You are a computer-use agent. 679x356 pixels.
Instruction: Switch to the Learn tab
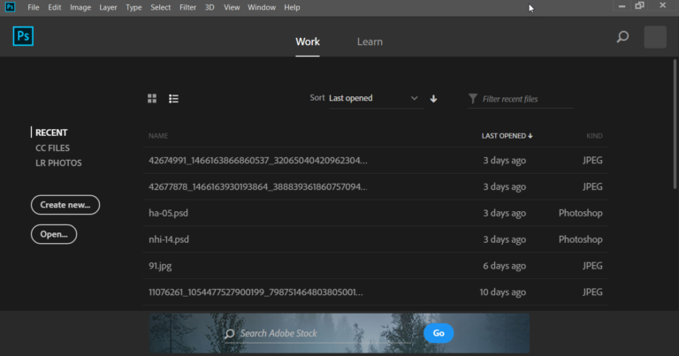[370, 42]
